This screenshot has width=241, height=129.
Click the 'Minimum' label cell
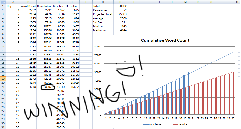pyautogui.click(x=103, y=26)
